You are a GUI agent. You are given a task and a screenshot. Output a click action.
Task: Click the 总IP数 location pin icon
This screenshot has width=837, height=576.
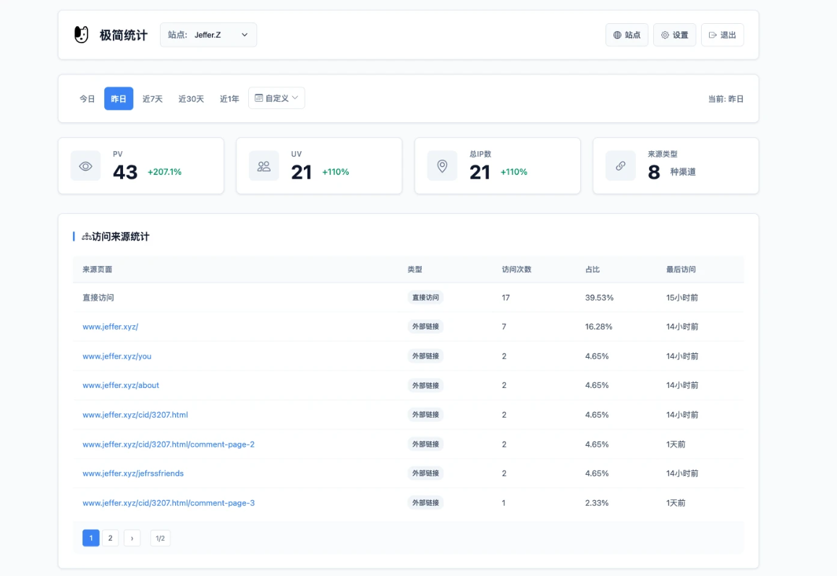pyautogui.click(x=442, y=166)
